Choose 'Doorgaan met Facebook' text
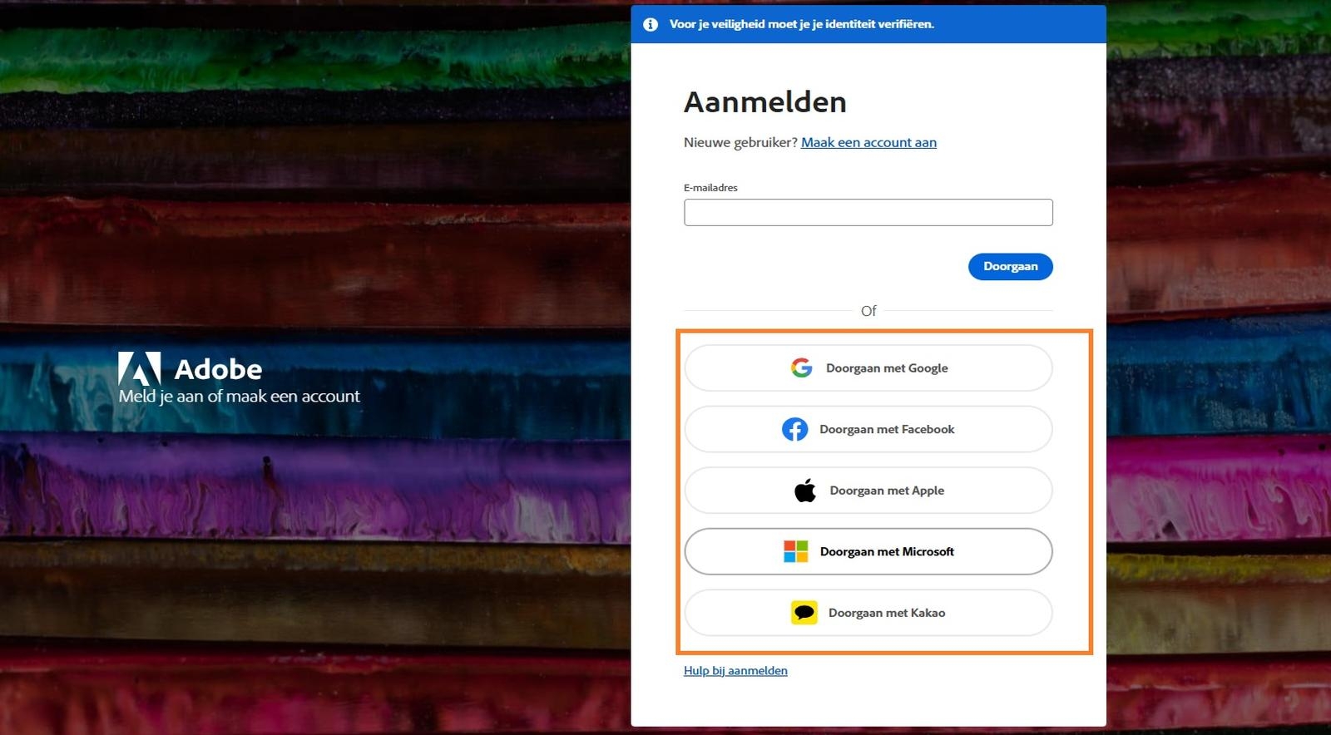 [x=887, y=429]
